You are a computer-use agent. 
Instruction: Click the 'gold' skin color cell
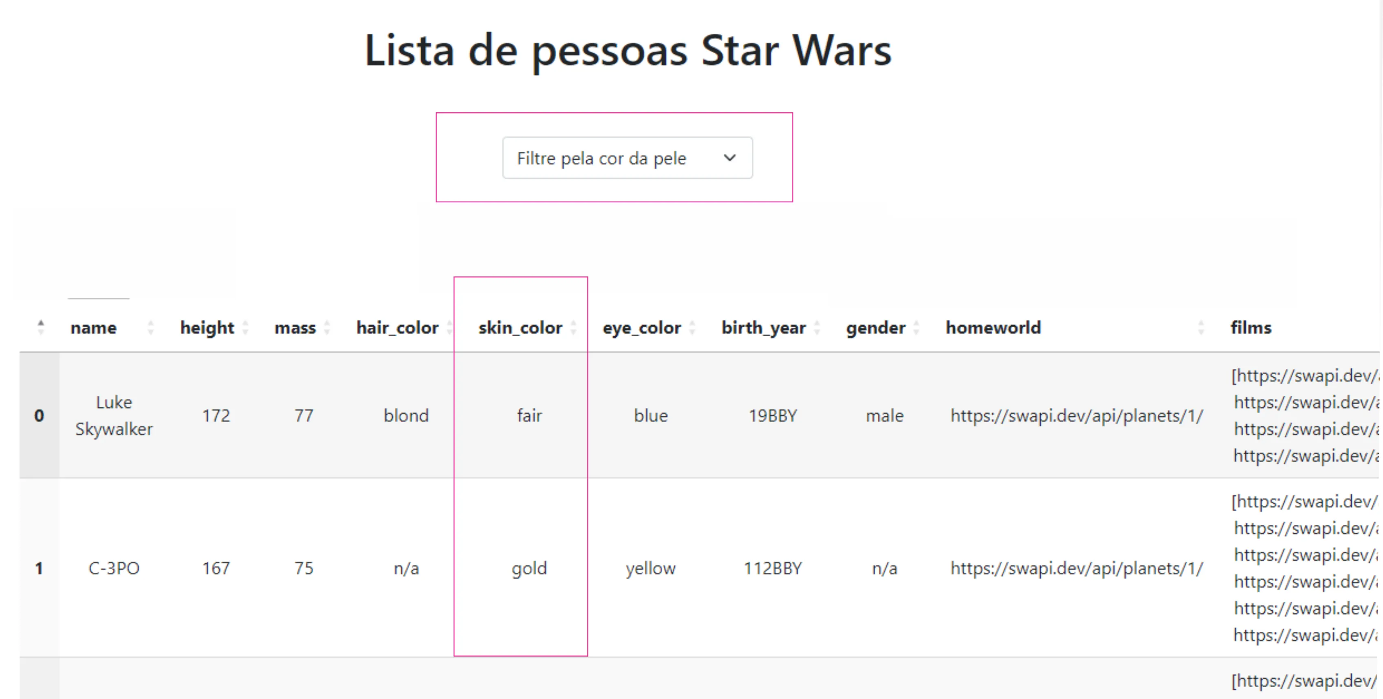pyautogui.click(x=529, y=568)
